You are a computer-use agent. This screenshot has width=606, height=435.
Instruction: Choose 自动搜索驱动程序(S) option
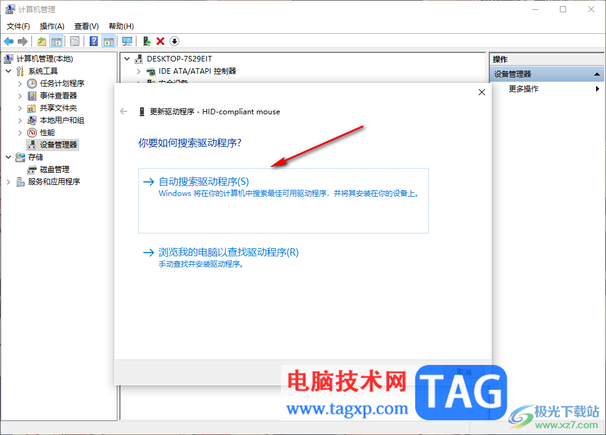click(x=284, y=201)
